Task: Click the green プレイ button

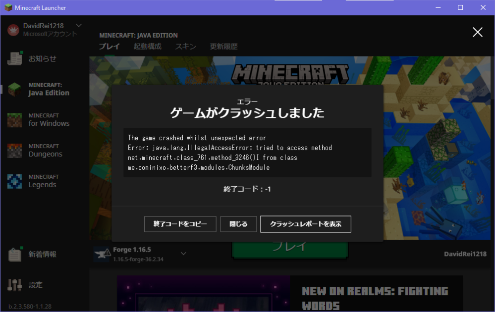Action: (290, 250)
